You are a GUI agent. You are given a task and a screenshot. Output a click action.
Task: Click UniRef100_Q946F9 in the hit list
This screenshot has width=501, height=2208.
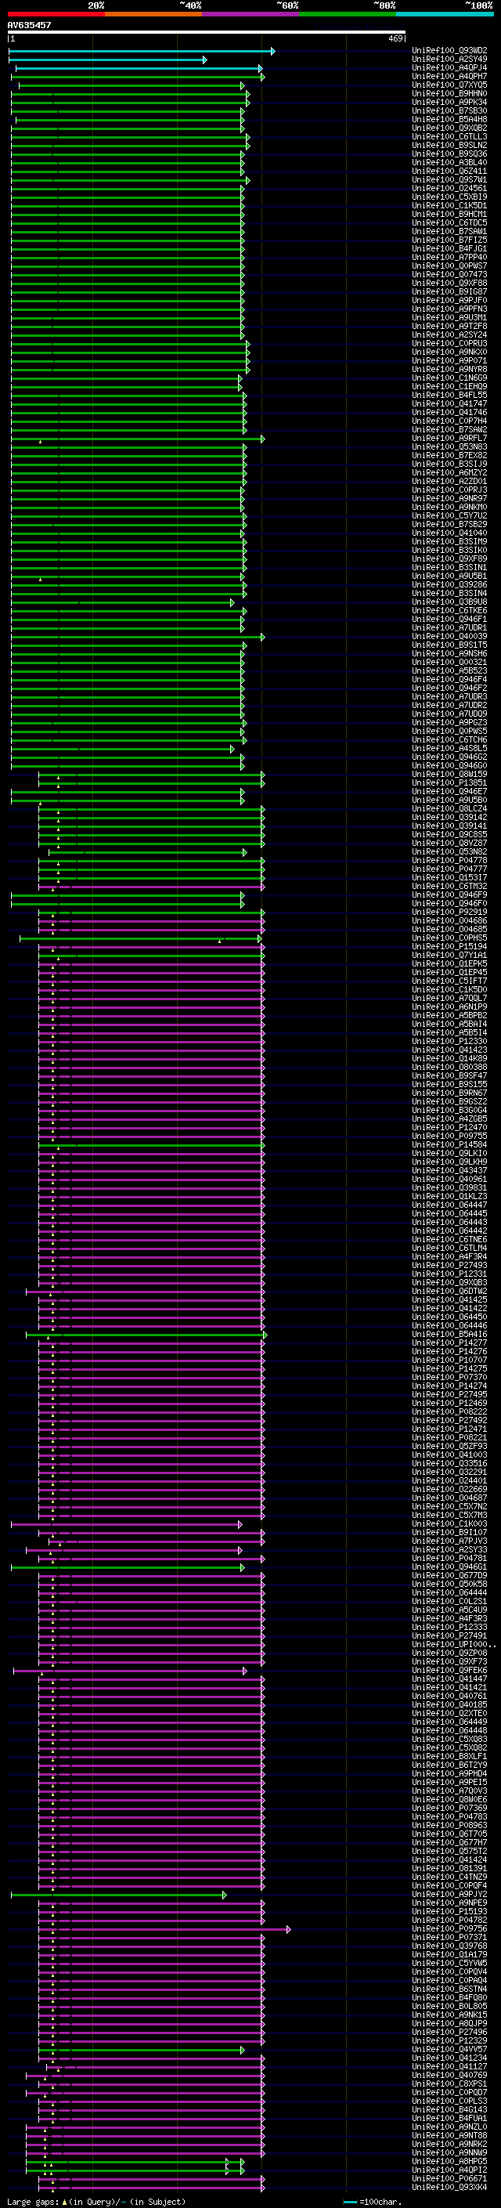tap(449, 894)
